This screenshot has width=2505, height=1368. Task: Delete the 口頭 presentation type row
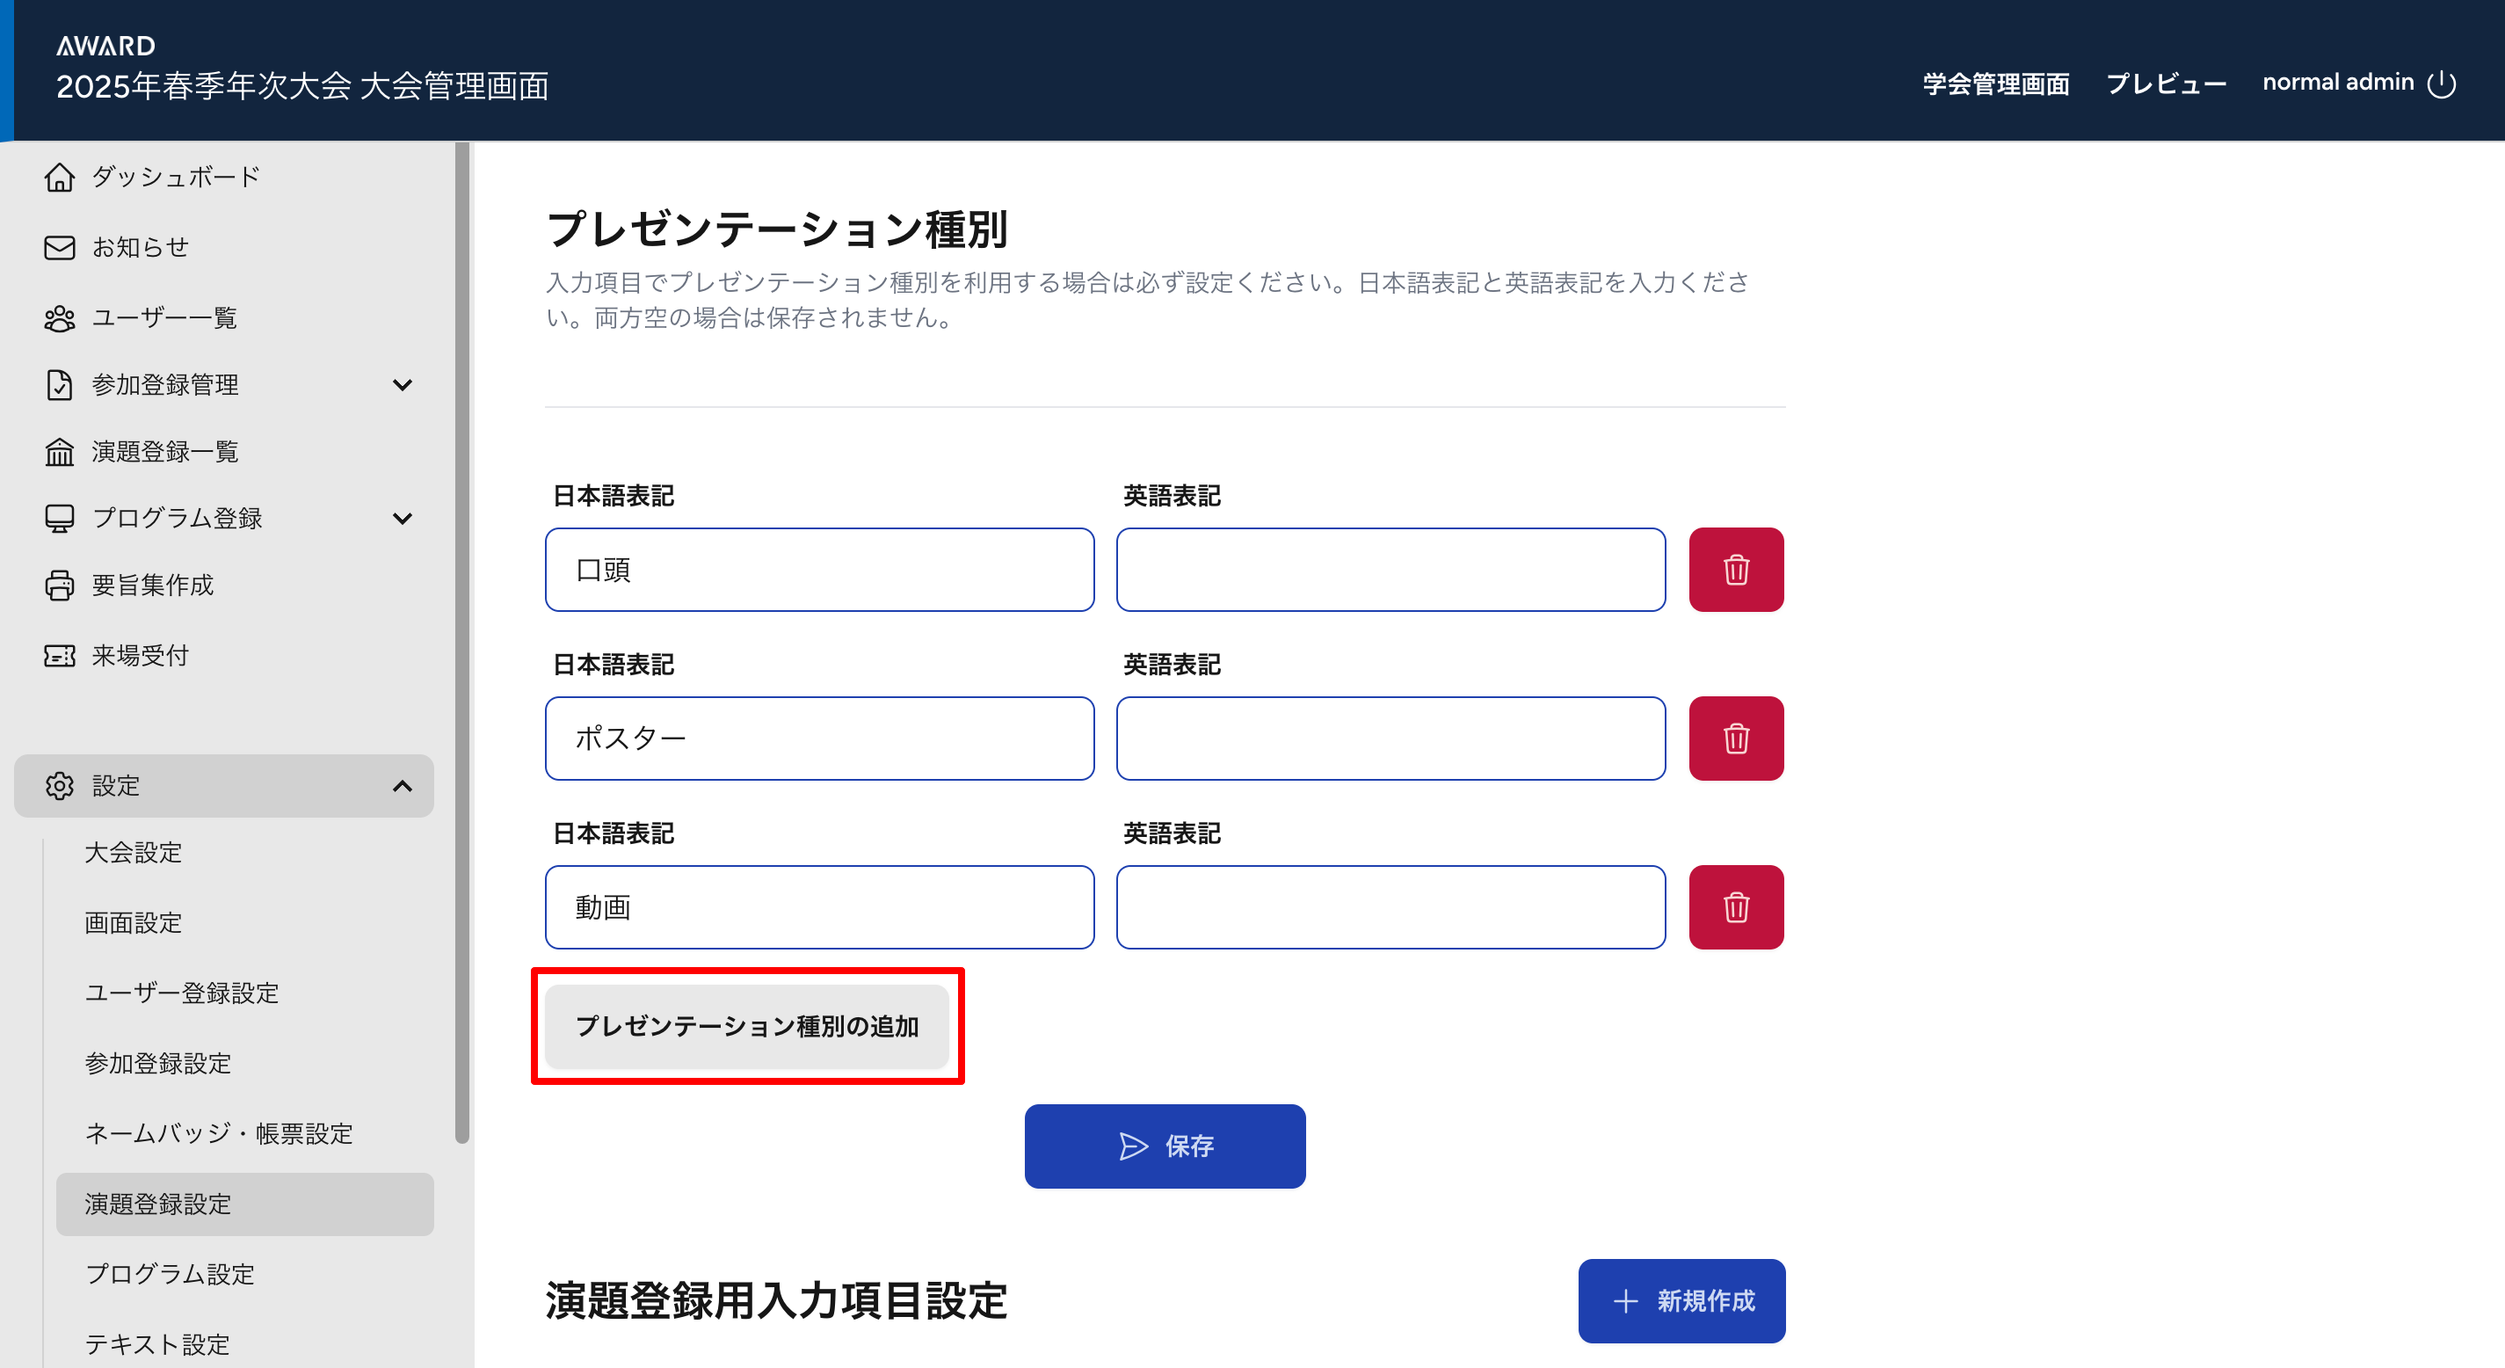point(1736,571)
